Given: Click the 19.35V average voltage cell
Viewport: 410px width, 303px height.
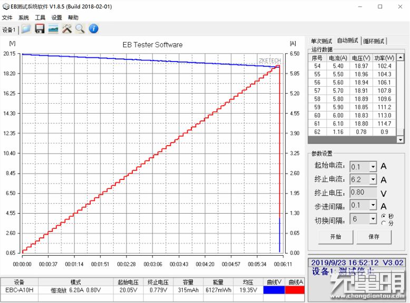Looking at the screenshot, I should (x=248, y=290).
